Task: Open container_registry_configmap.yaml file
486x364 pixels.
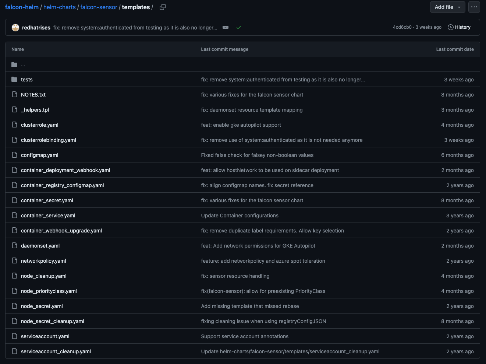Action: click(63, 185)
